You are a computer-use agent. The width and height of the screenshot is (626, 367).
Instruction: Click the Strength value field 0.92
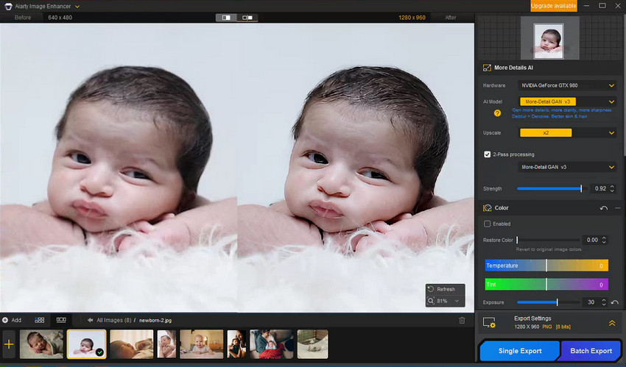[599, 188]
